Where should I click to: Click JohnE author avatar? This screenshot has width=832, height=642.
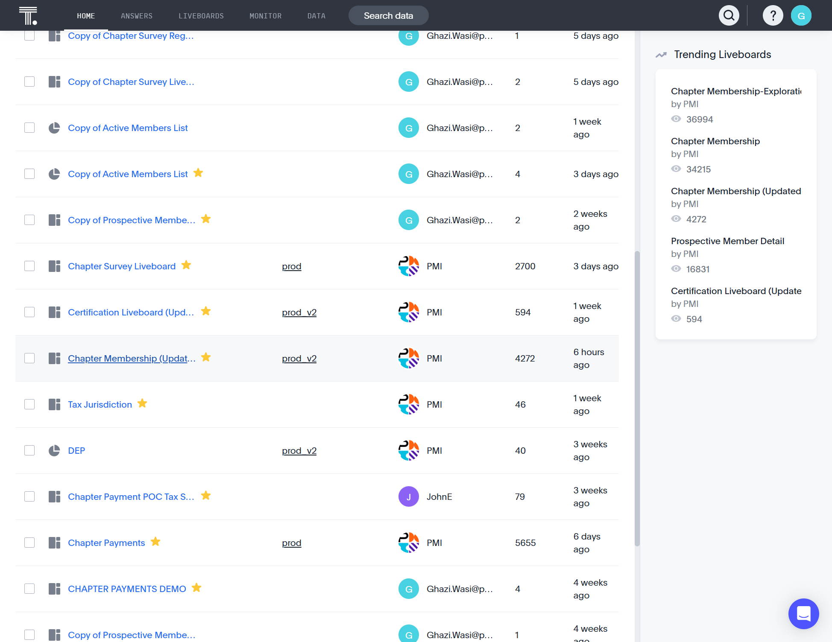[409, 497]
